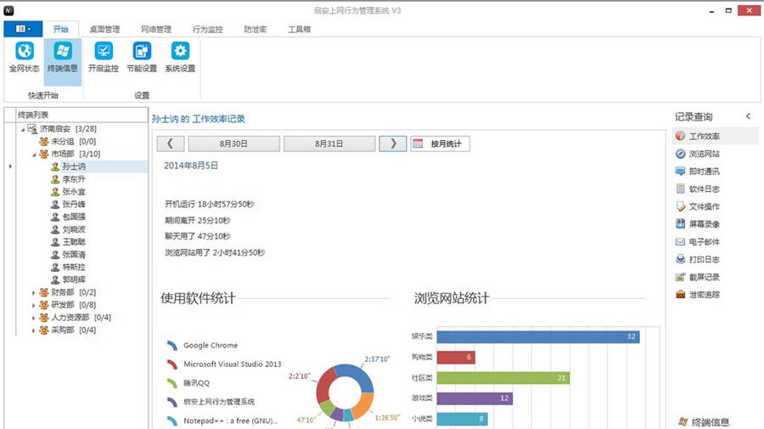
Task: Open 屏幕录像 record query
Action: point(699,223)
